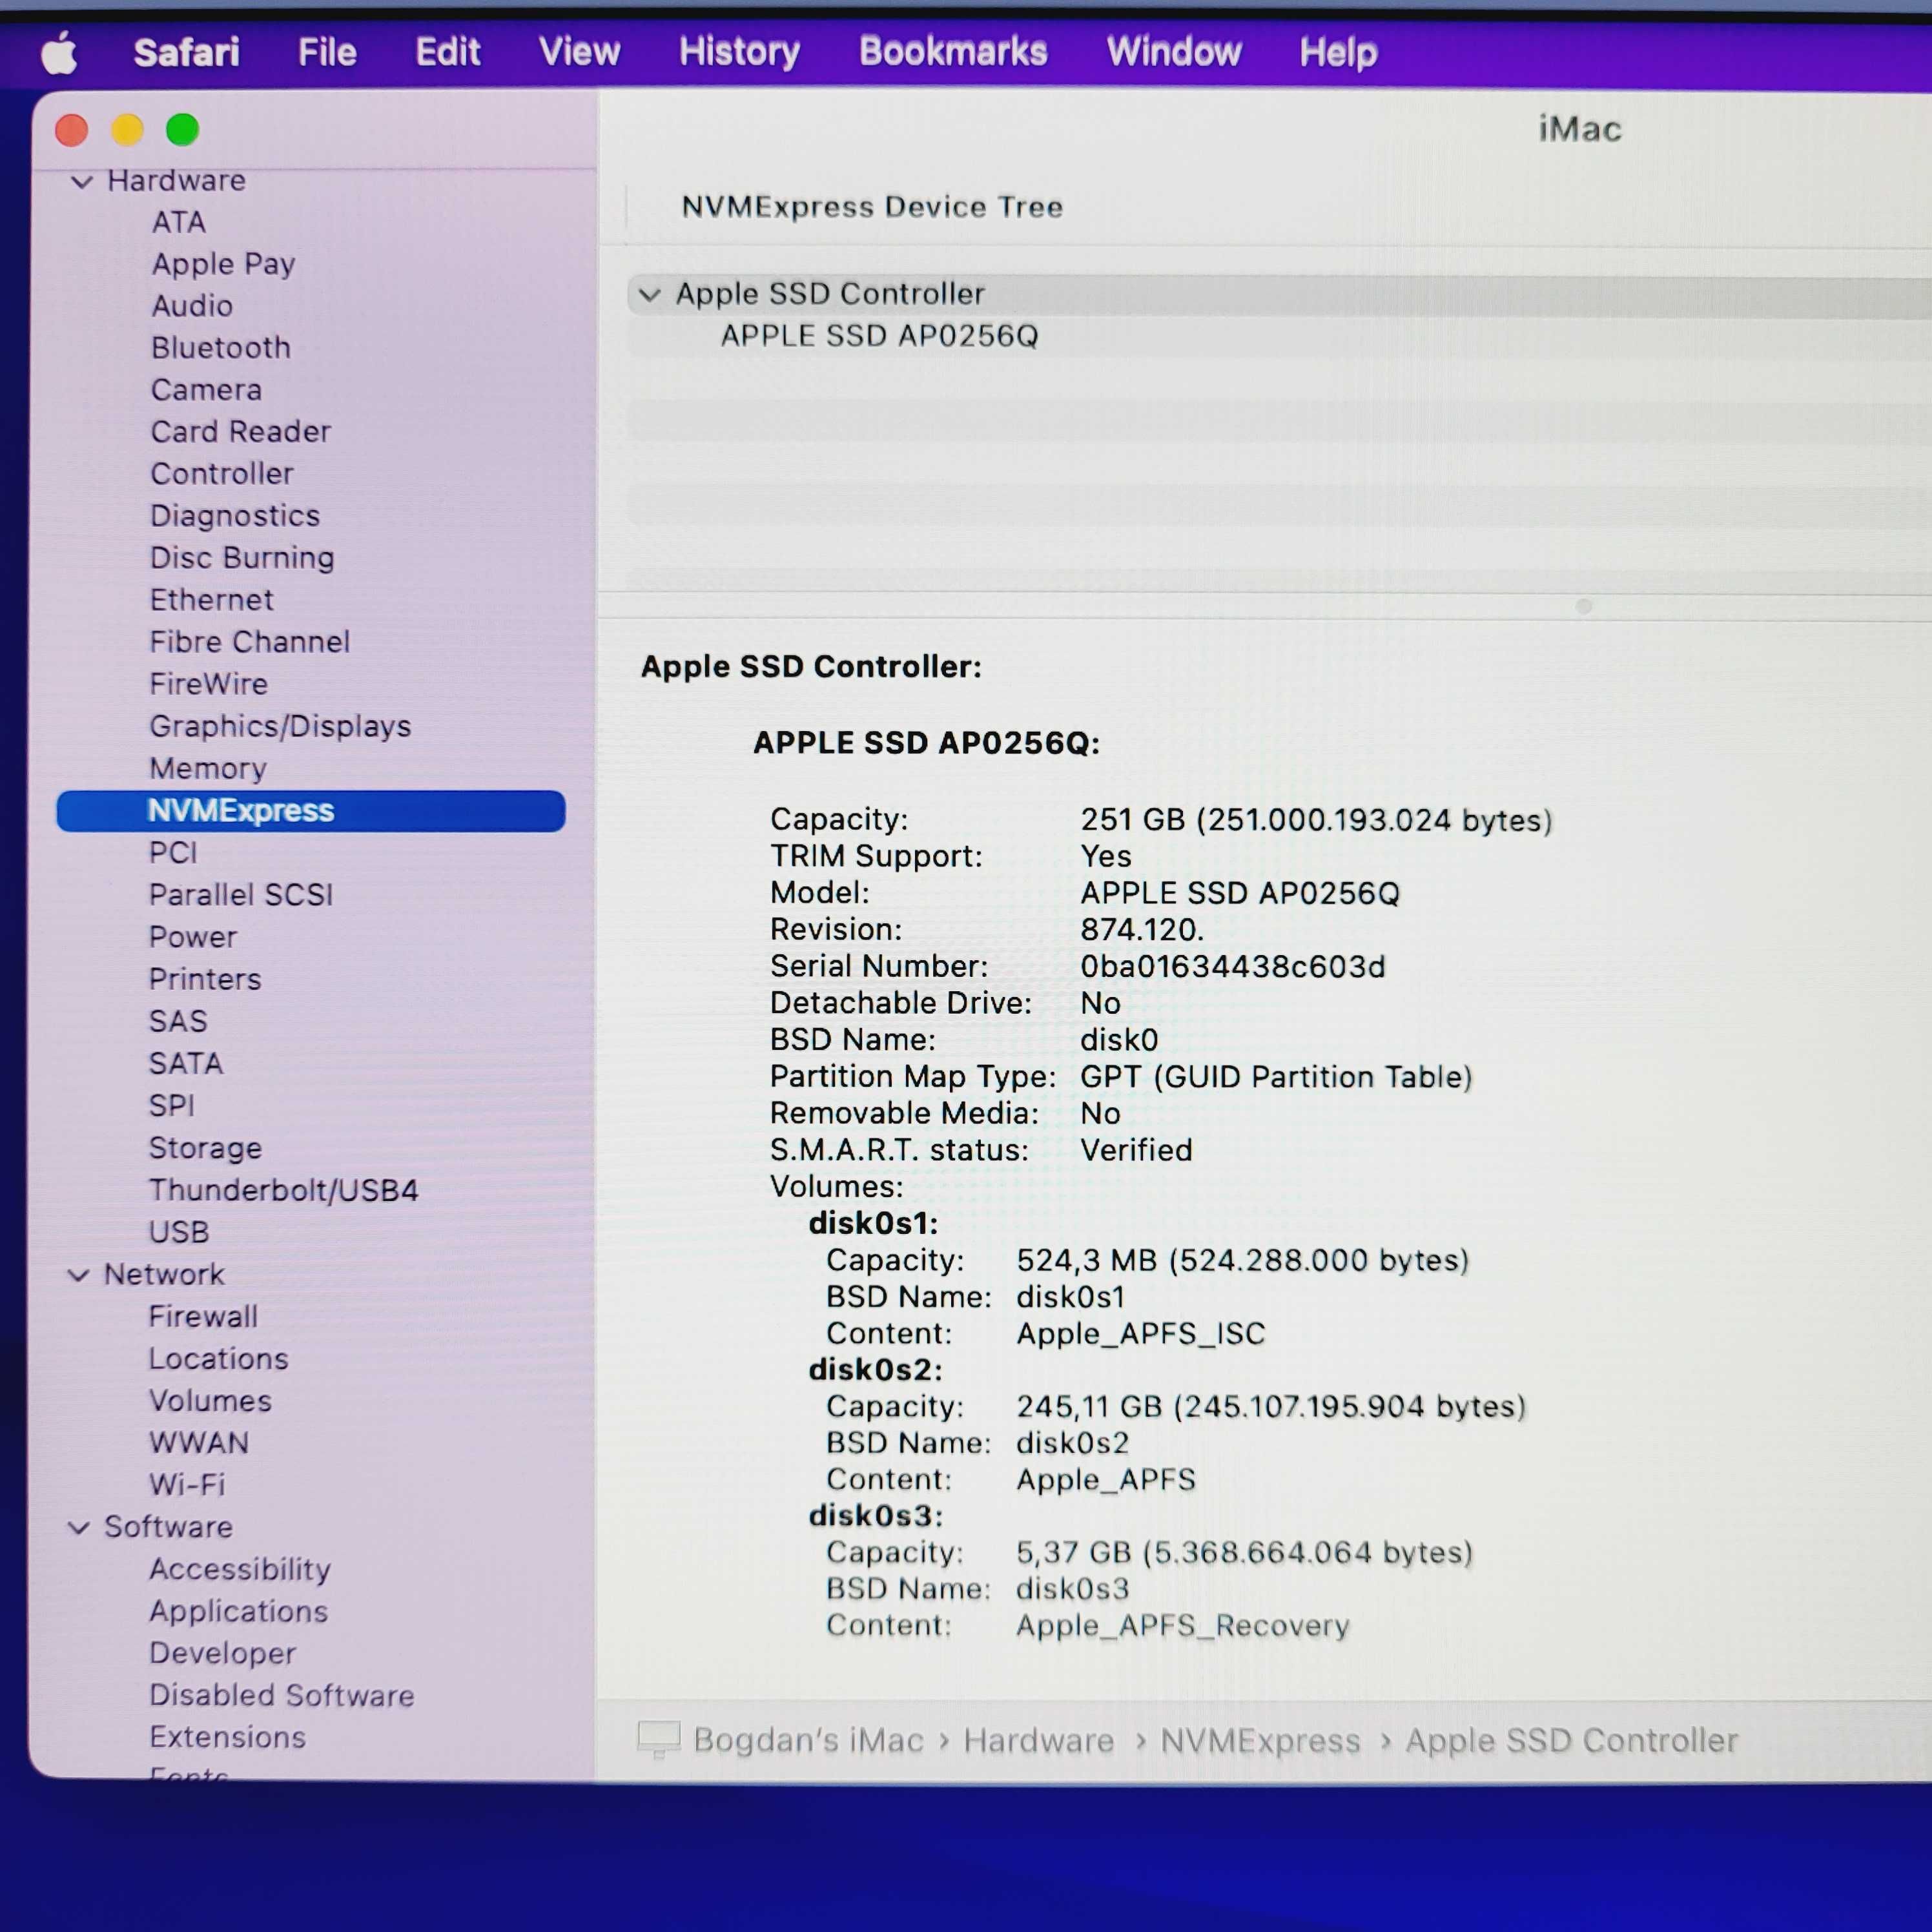Collapse the Hardware section
Viewport: 1932px width, 1932px height.
point(82,182)
